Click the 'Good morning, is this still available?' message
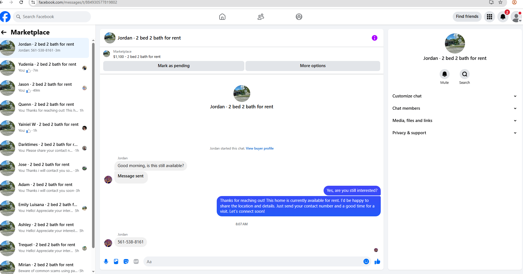 151,166
